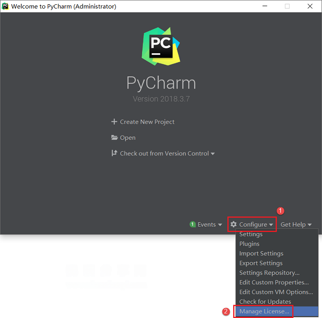This screenshot has height=318, width=322.
Task: Click the gear icon next to Configure
Action: (x=233, y=224)
